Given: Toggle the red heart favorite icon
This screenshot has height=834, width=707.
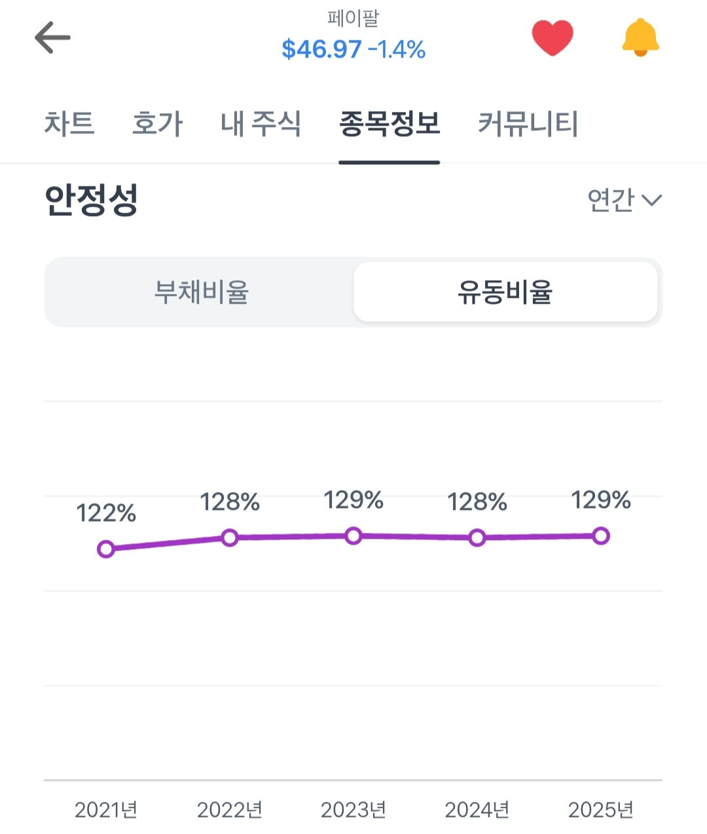Looking at the screenshot, I should coord(552,37).
